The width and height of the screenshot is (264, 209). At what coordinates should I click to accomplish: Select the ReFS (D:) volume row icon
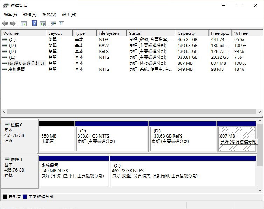(x=5, y=51)
